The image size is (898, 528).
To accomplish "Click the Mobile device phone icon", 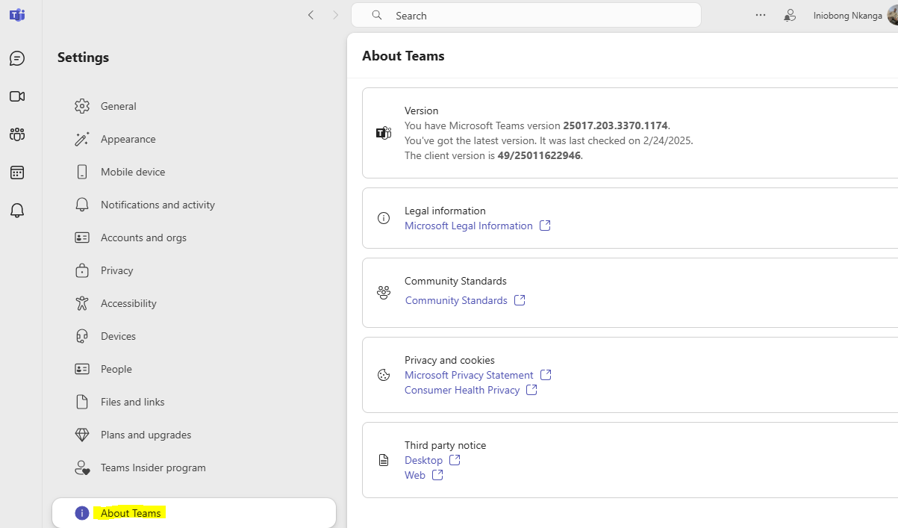I will click(82, 172).
